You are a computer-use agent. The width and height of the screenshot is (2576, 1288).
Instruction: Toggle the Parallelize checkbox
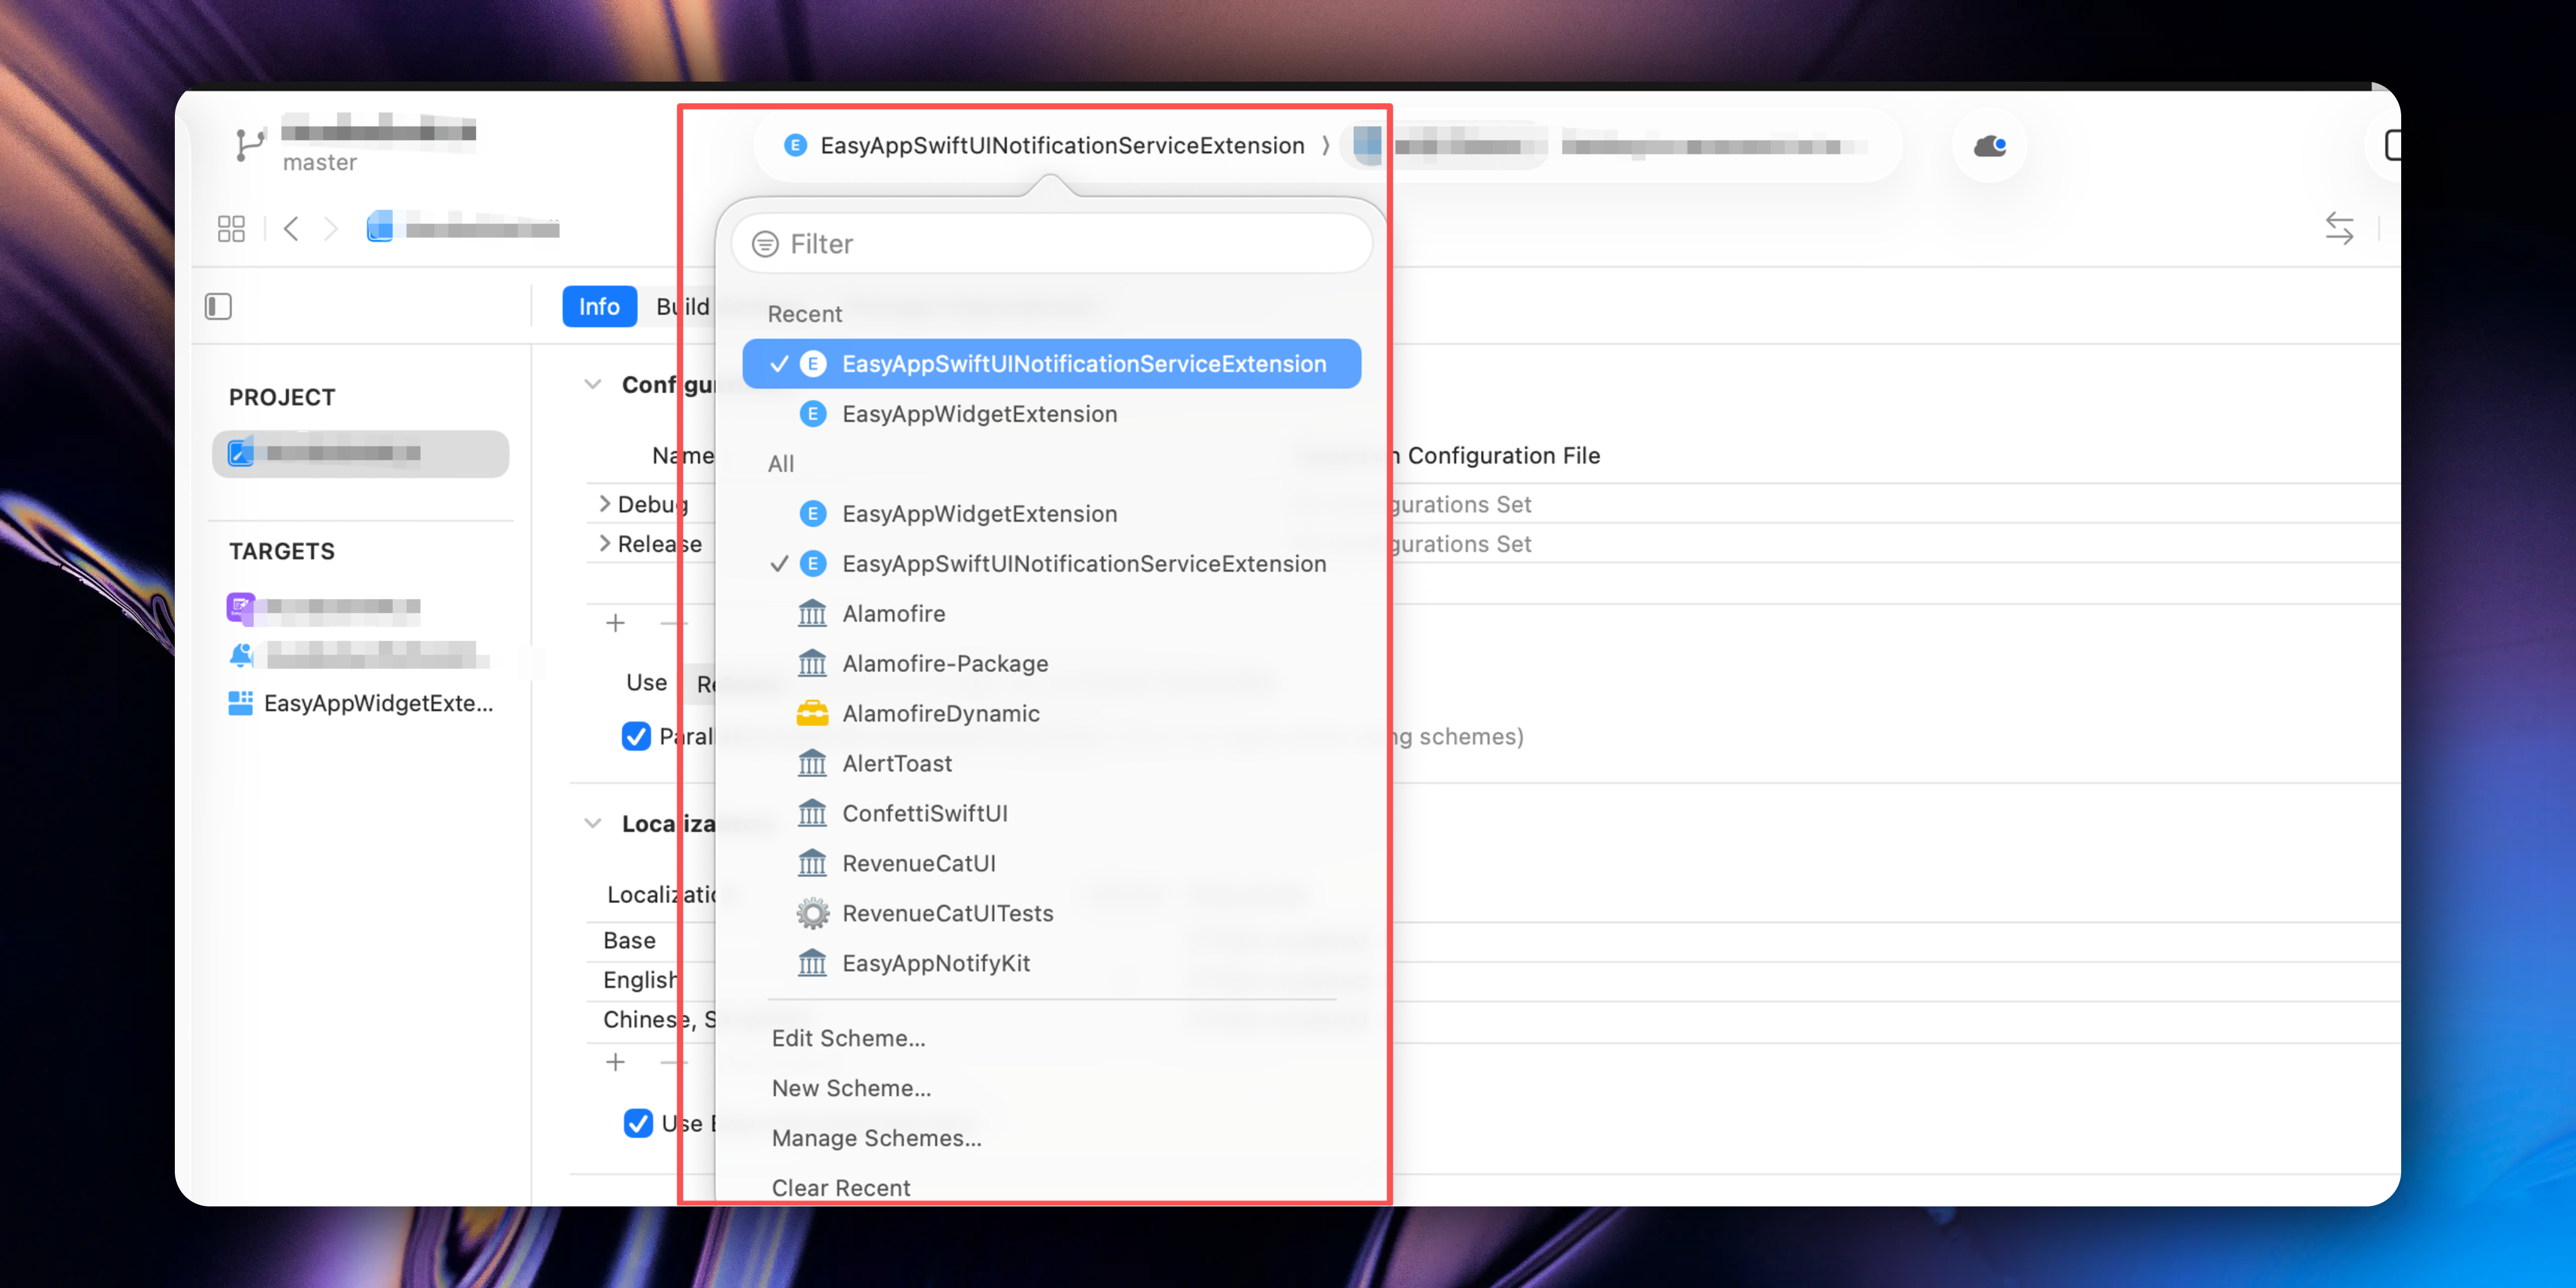click(x=636, y=737)
